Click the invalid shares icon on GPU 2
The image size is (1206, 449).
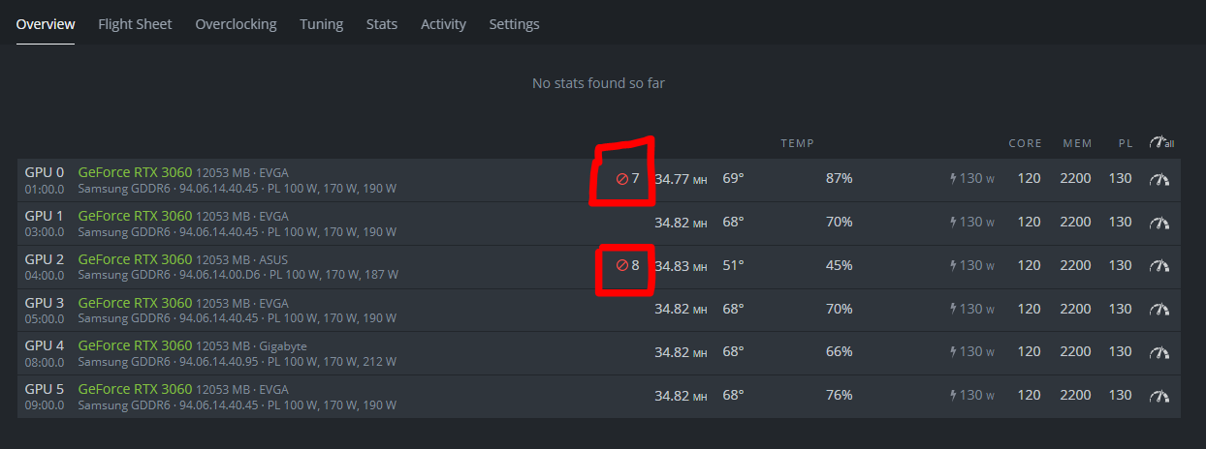(x=622, y=265)
